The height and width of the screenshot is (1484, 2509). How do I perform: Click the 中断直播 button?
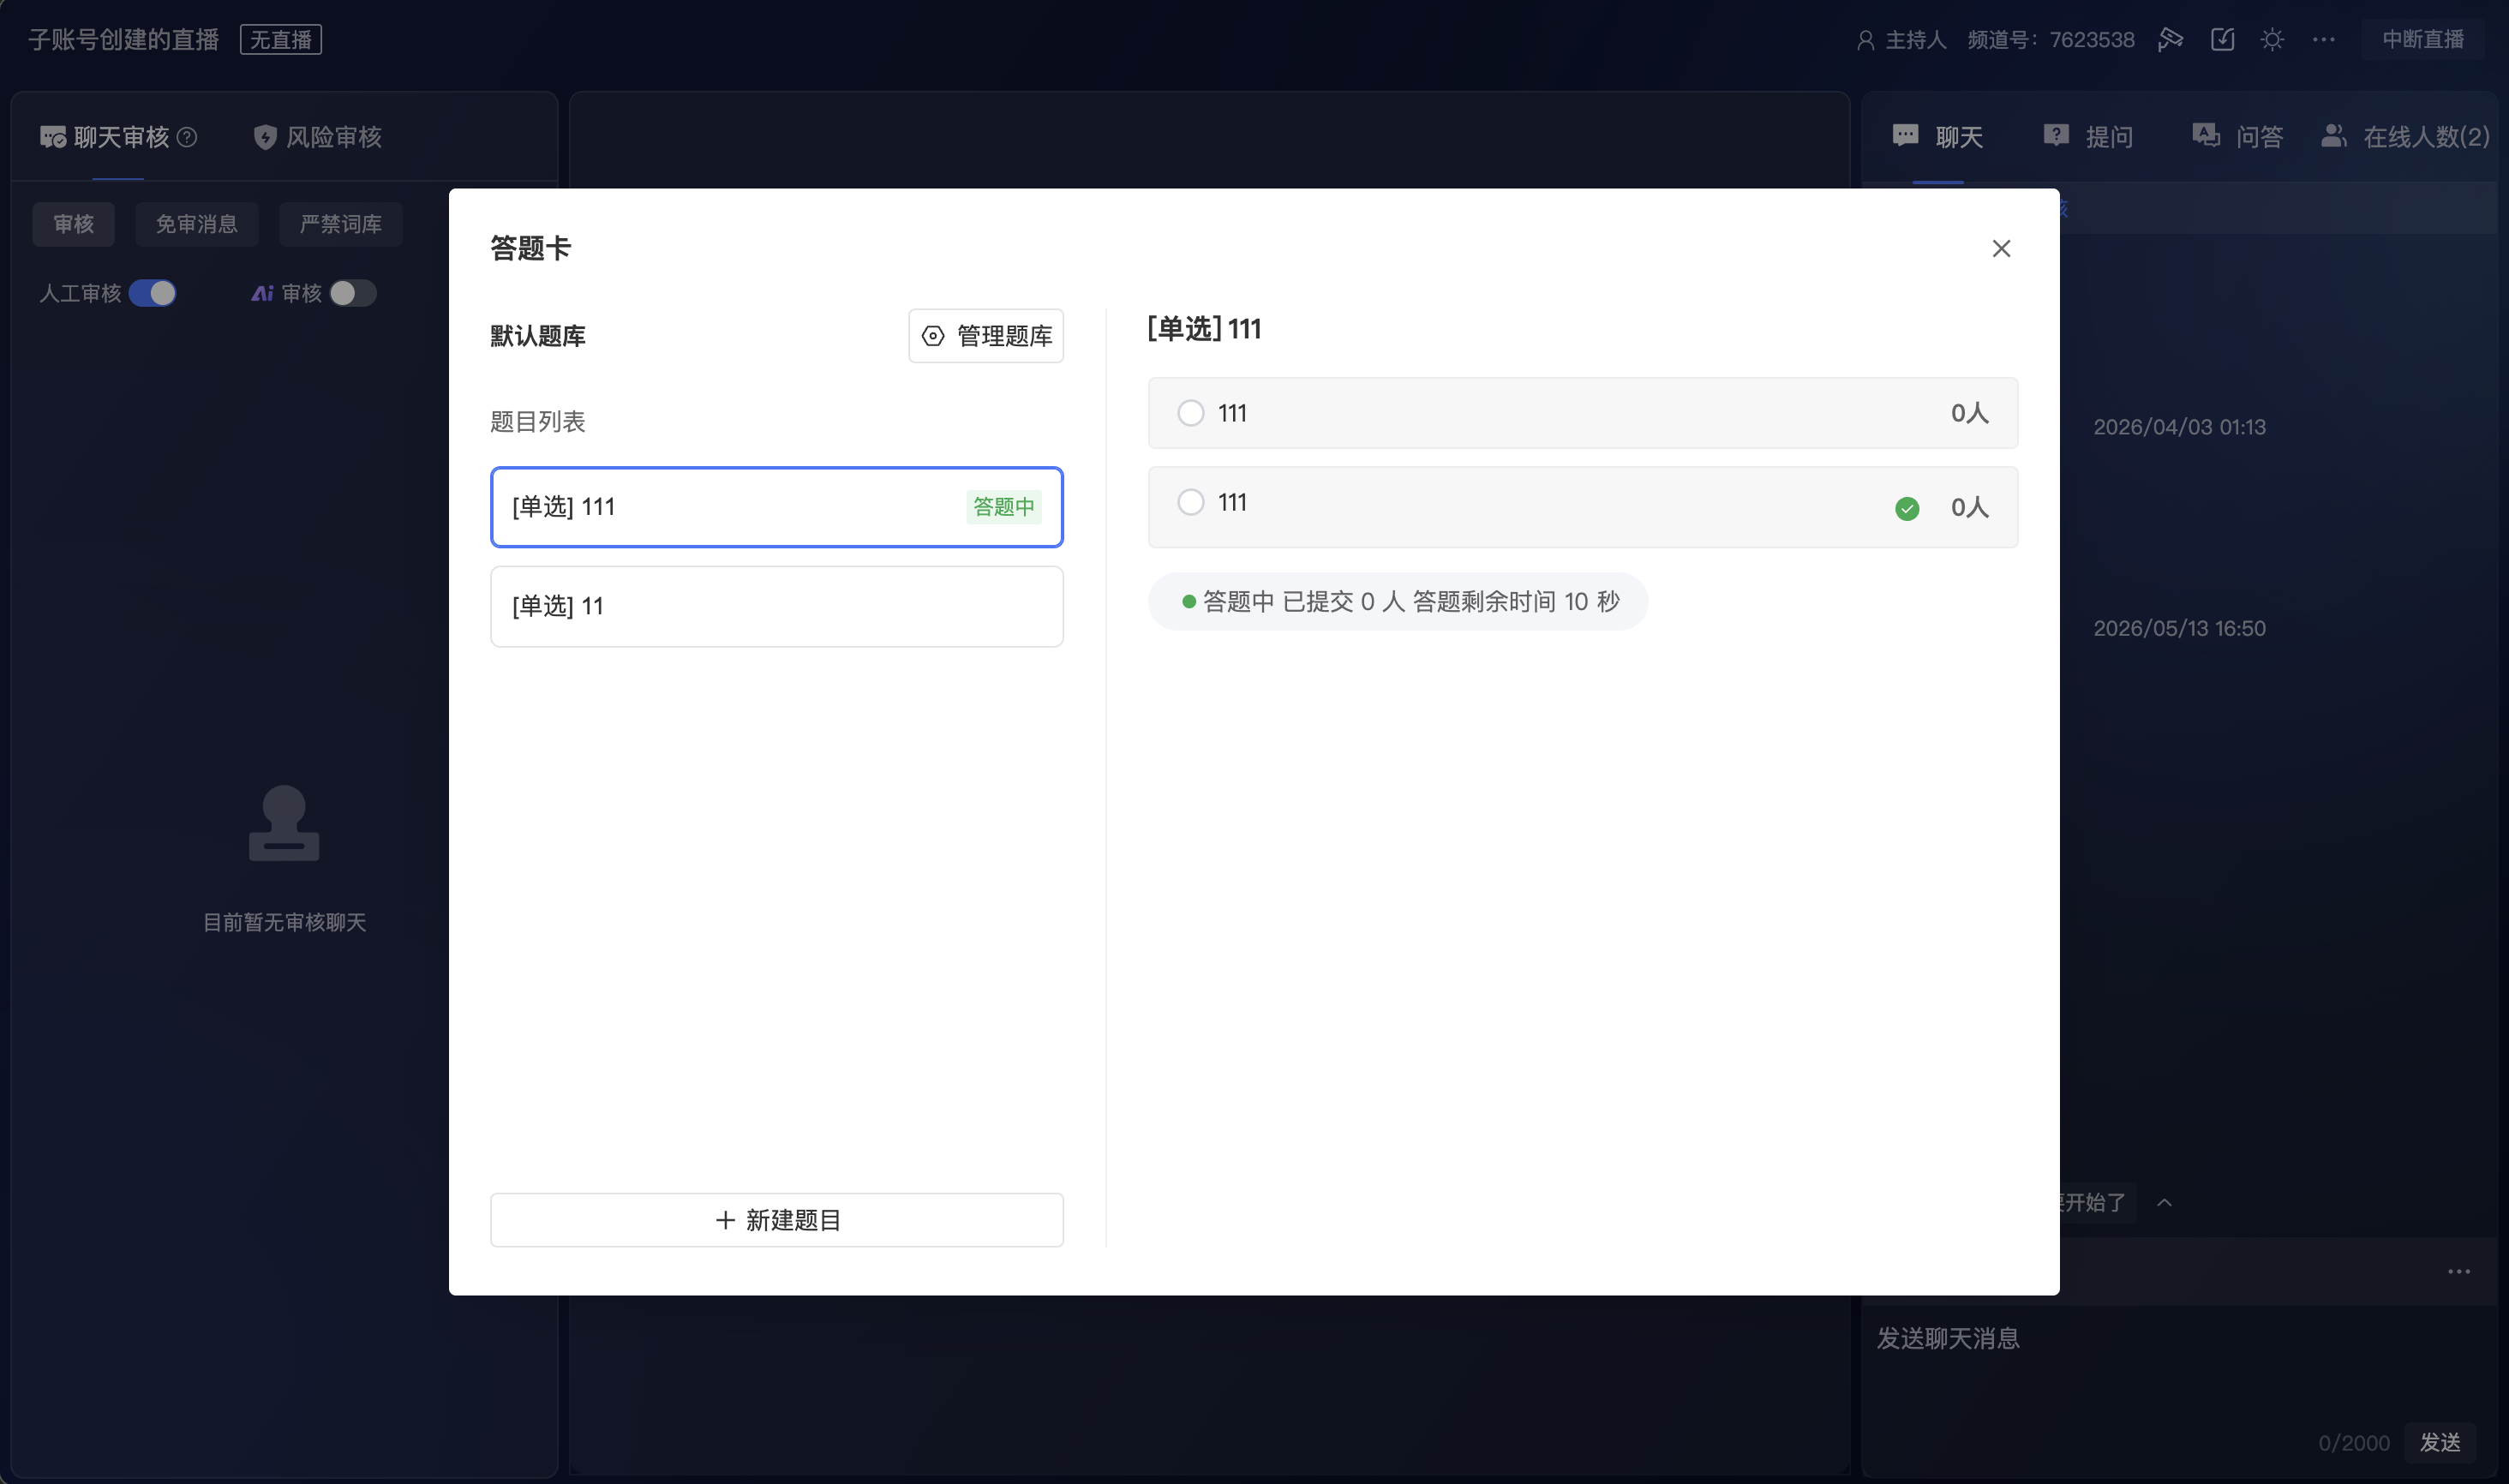click(x=2423, y=40)
